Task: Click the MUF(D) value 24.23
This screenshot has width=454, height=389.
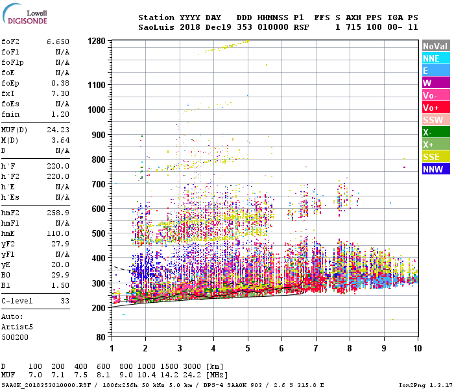Action: pyautogui.click(x=58, y=130)
